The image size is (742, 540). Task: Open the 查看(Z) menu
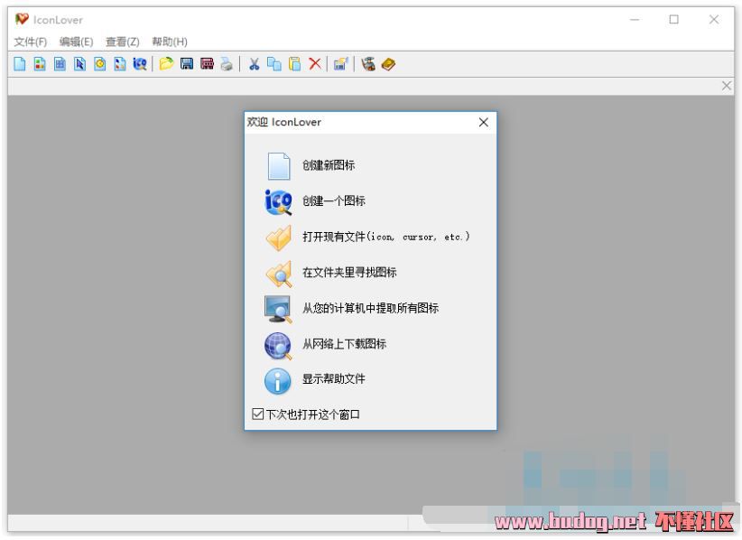(123, 42)
